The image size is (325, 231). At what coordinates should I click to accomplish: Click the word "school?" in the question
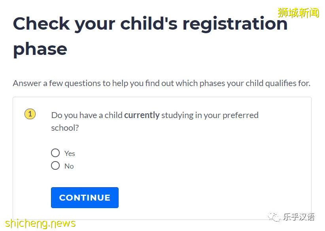[65, 128]
